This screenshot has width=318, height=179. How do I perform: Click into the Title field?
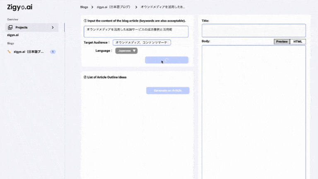click(253, 31)
